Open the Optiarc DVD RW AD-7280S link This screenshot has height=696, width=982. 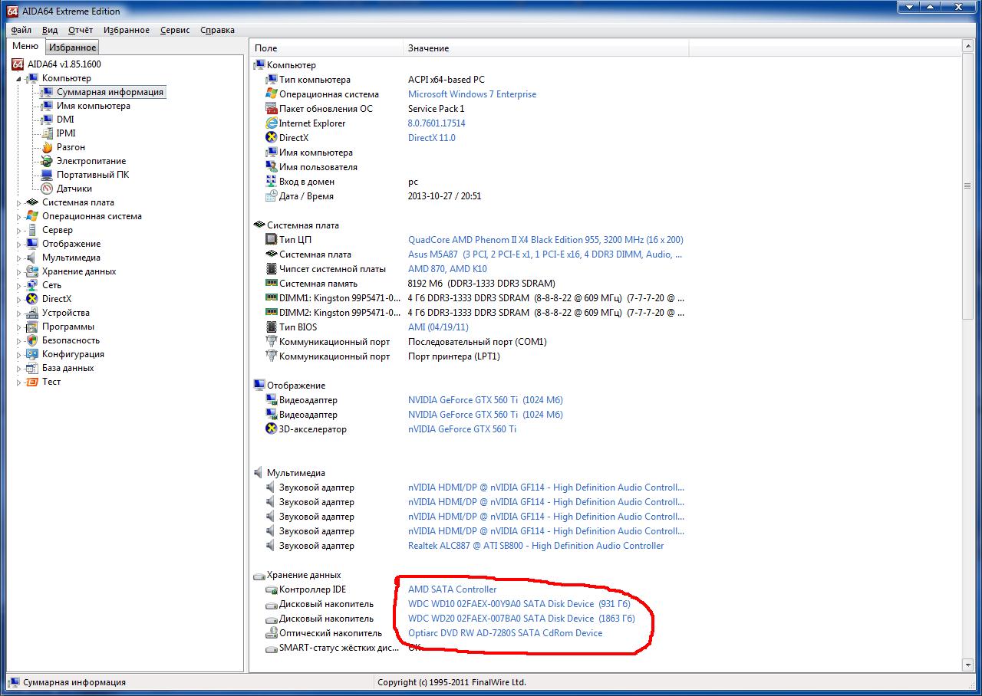(505, 633)
